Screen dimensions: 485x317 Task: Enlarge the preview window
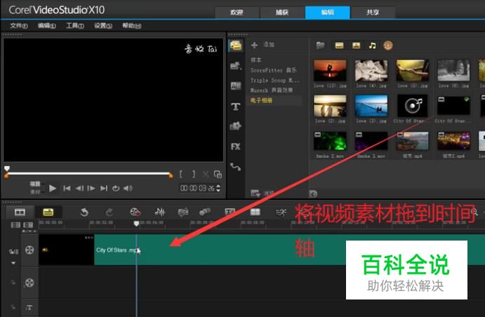click(x=218, y=175)
